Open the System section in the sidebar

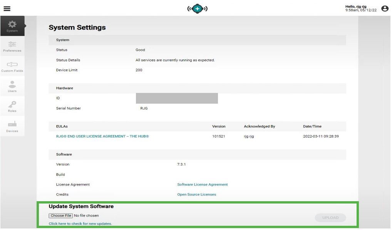tap(12, 24)
